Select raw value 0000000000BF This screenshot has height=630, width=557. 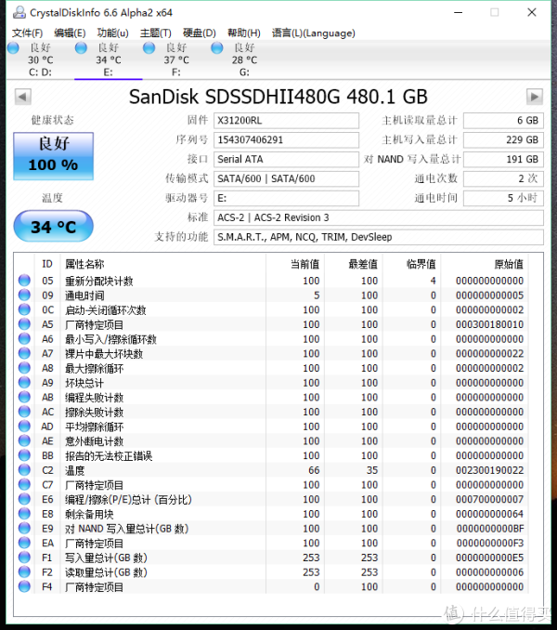[x=490, y=529]
